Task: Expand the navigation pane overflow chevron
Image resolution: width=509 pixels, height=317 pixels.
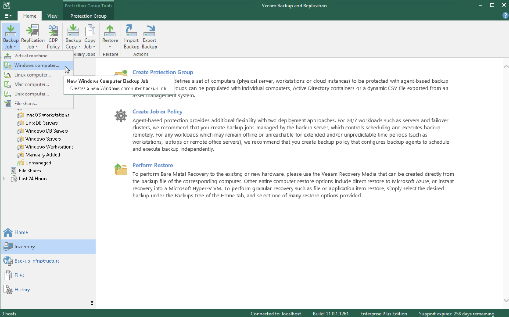Action: 92,303
